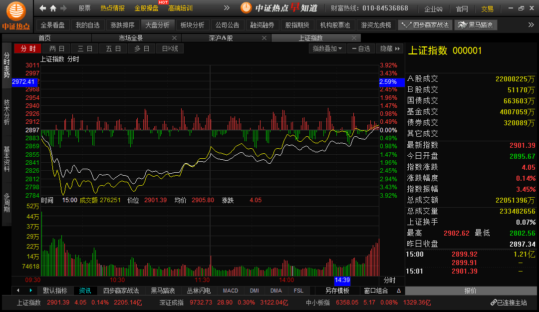
Task: Click the 分时 label under chart
Action: [389, 281]
